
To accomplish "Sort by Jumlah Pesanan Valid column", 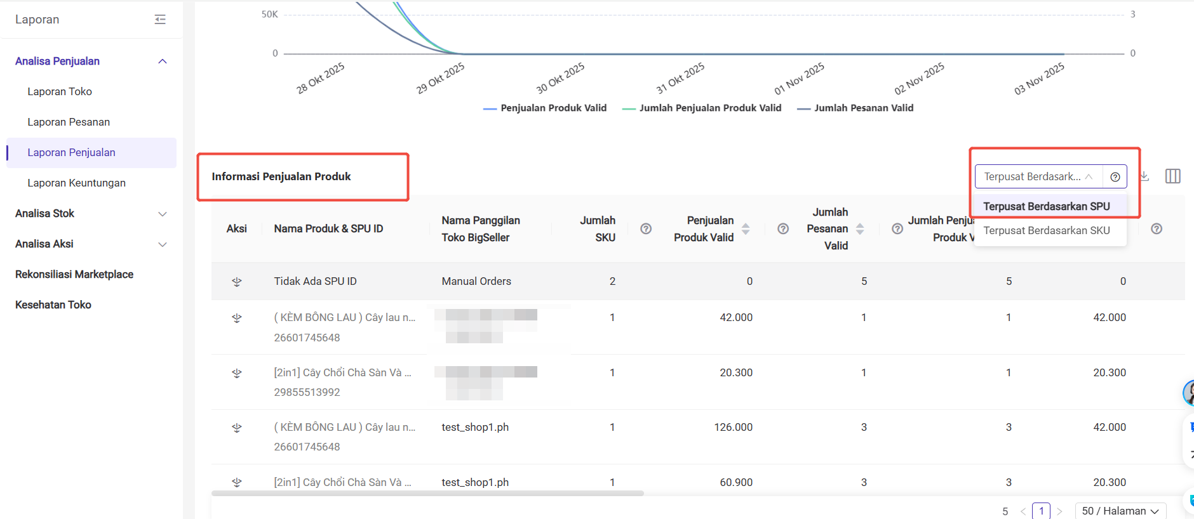I will tap(860, 229).
